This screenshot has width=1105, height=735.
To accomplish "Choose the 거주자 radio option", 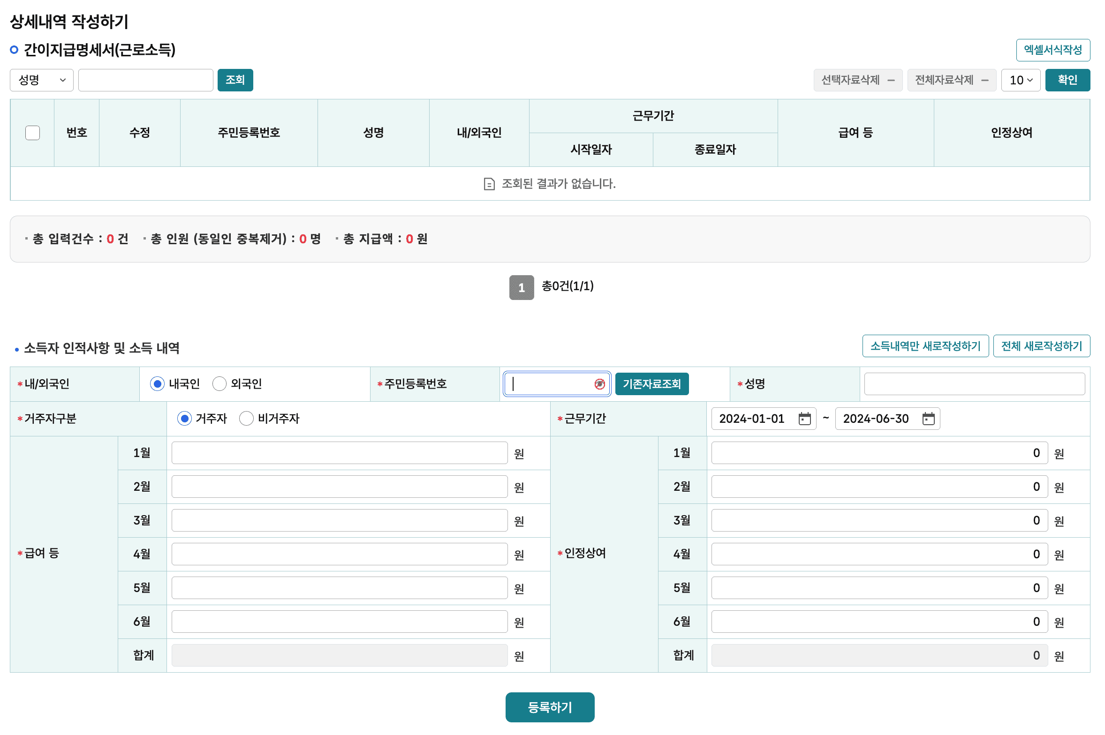I will pyautogui.click(x=184, y=419).
